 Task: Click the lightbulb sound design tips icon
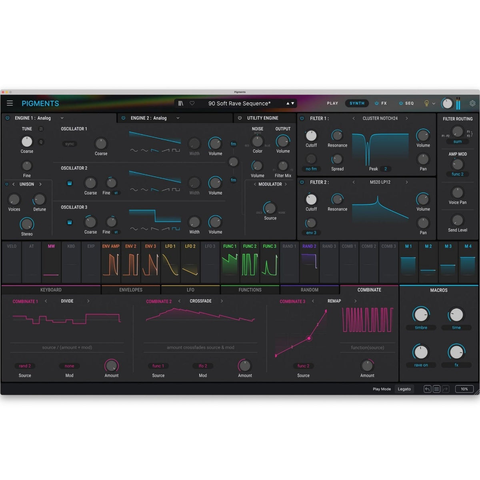pos(426,103)
